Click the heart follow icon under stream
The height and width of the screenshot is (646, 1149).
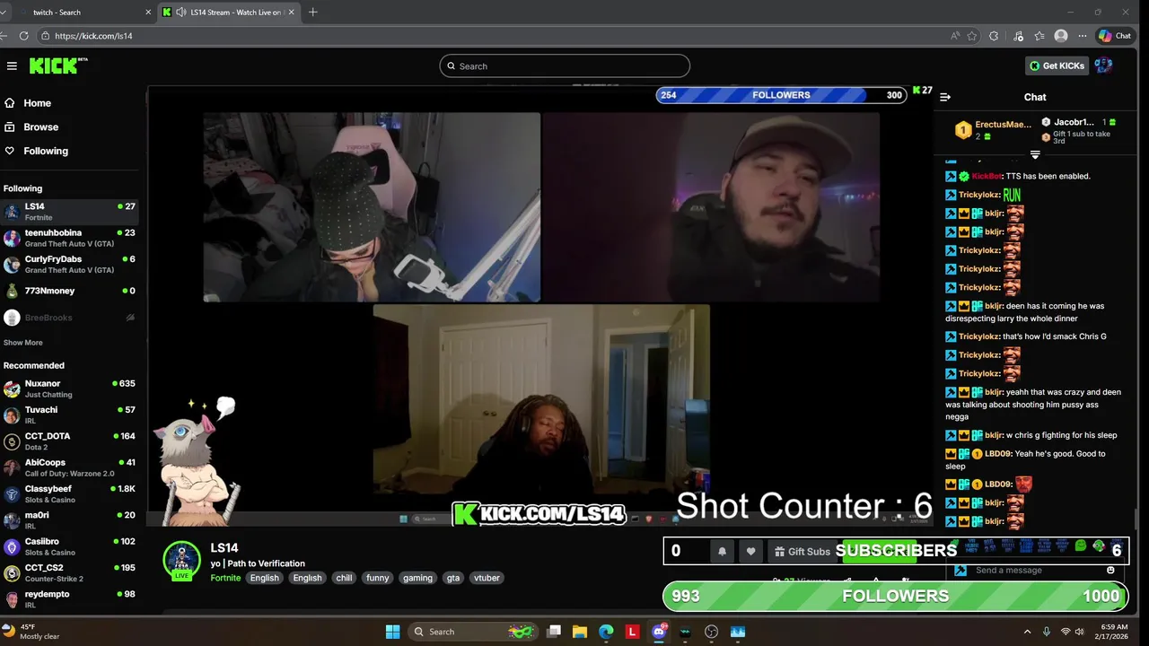(751, 552)
